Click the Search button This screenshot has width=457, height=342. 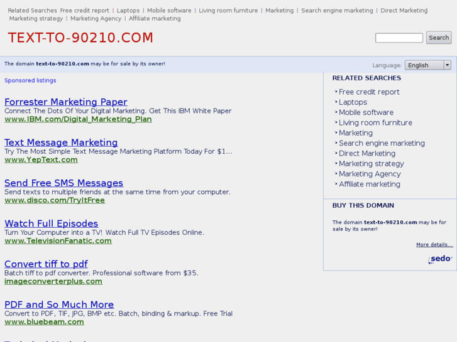click(439, 38)
